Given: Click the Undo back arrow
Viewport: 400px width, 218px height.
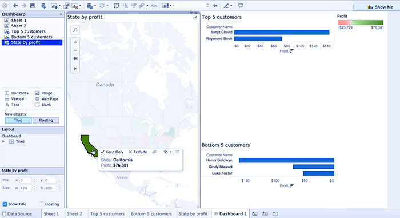Looking at the screenshot, I should tap(15, 5).
